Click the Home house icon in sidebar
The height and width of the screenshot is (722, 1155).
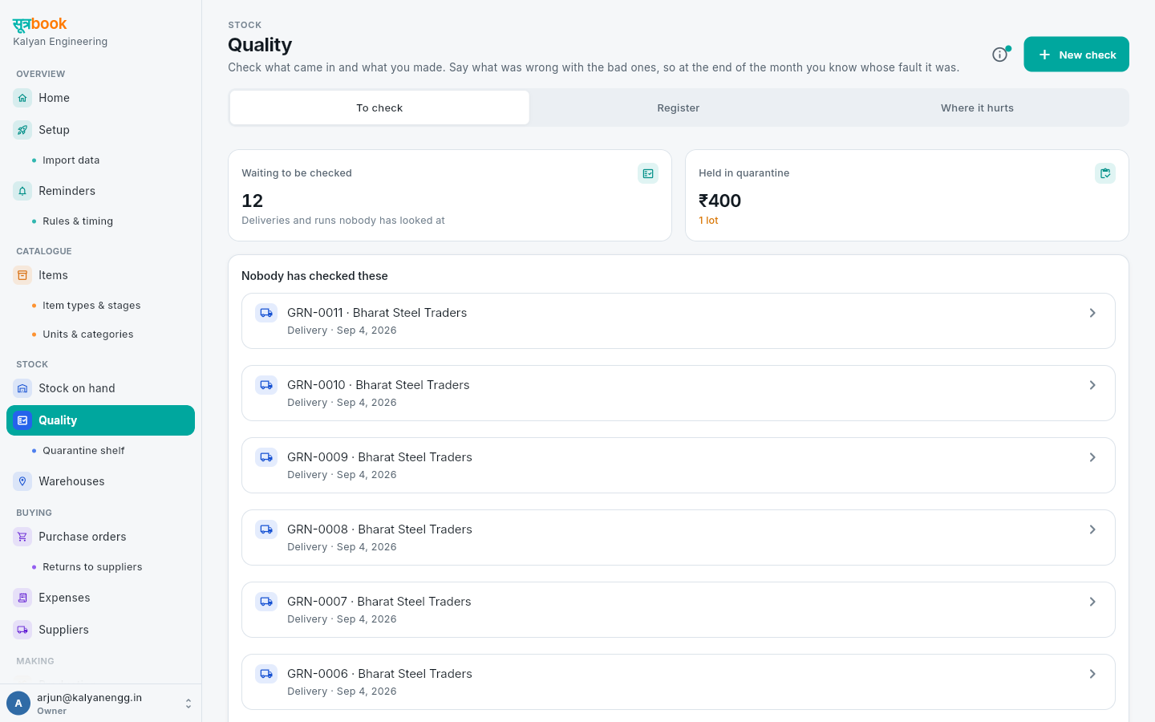[x=22, y=98]
